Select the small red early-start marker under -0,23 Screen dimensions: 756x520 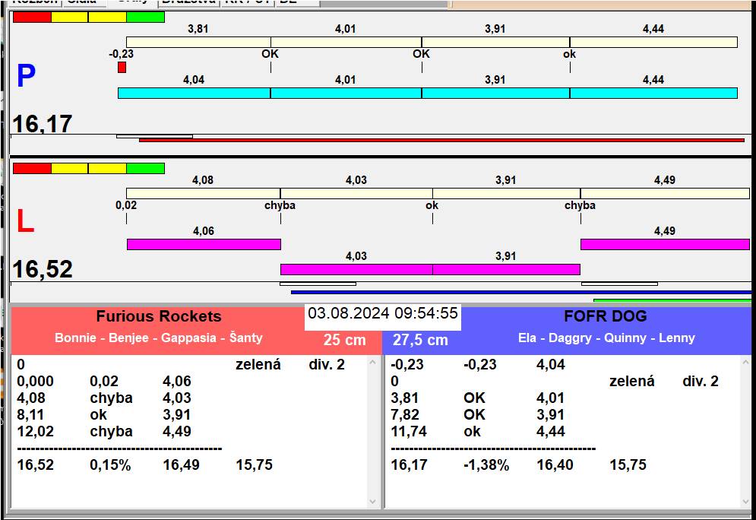pos(122,67)
